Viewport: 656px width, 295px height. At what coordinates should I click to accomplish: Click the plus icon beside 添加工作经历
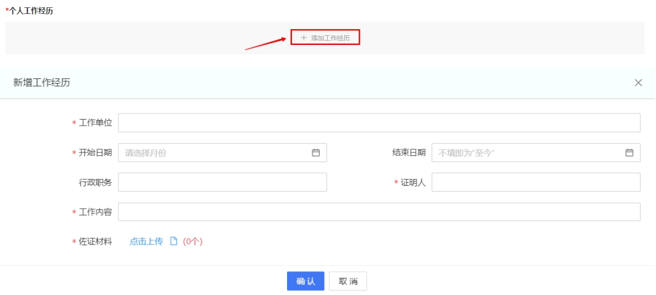tap(303, 38)
